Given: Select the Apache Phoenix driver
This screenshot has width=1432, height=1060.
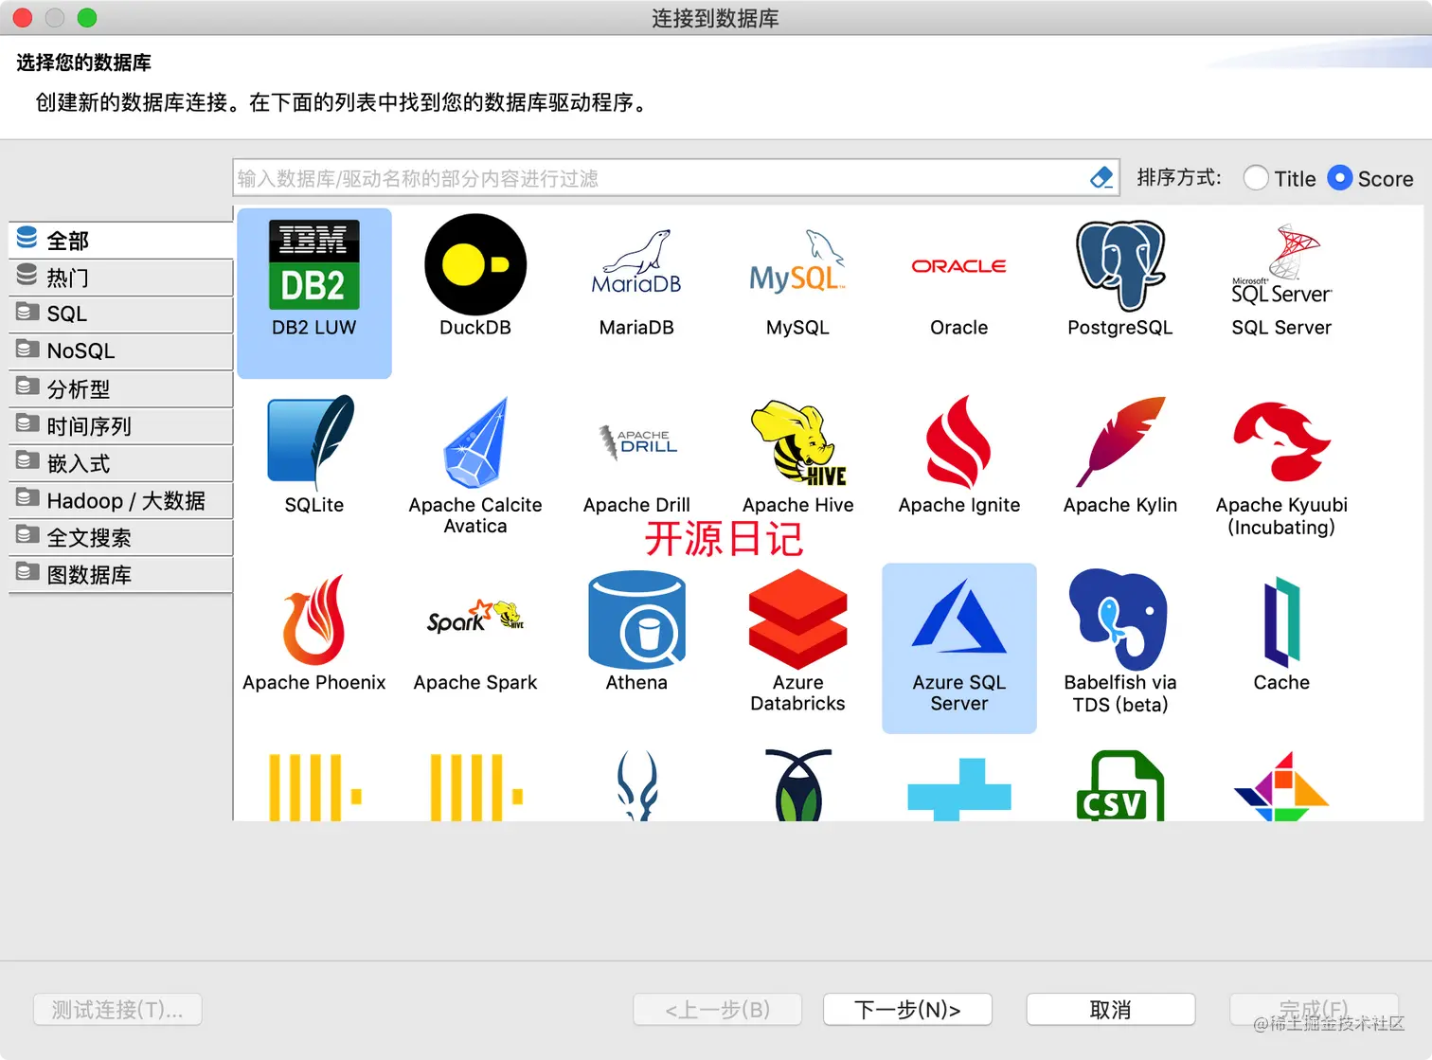Looking at the screenshot, I should pyautogui.click(x=314, y=633).
